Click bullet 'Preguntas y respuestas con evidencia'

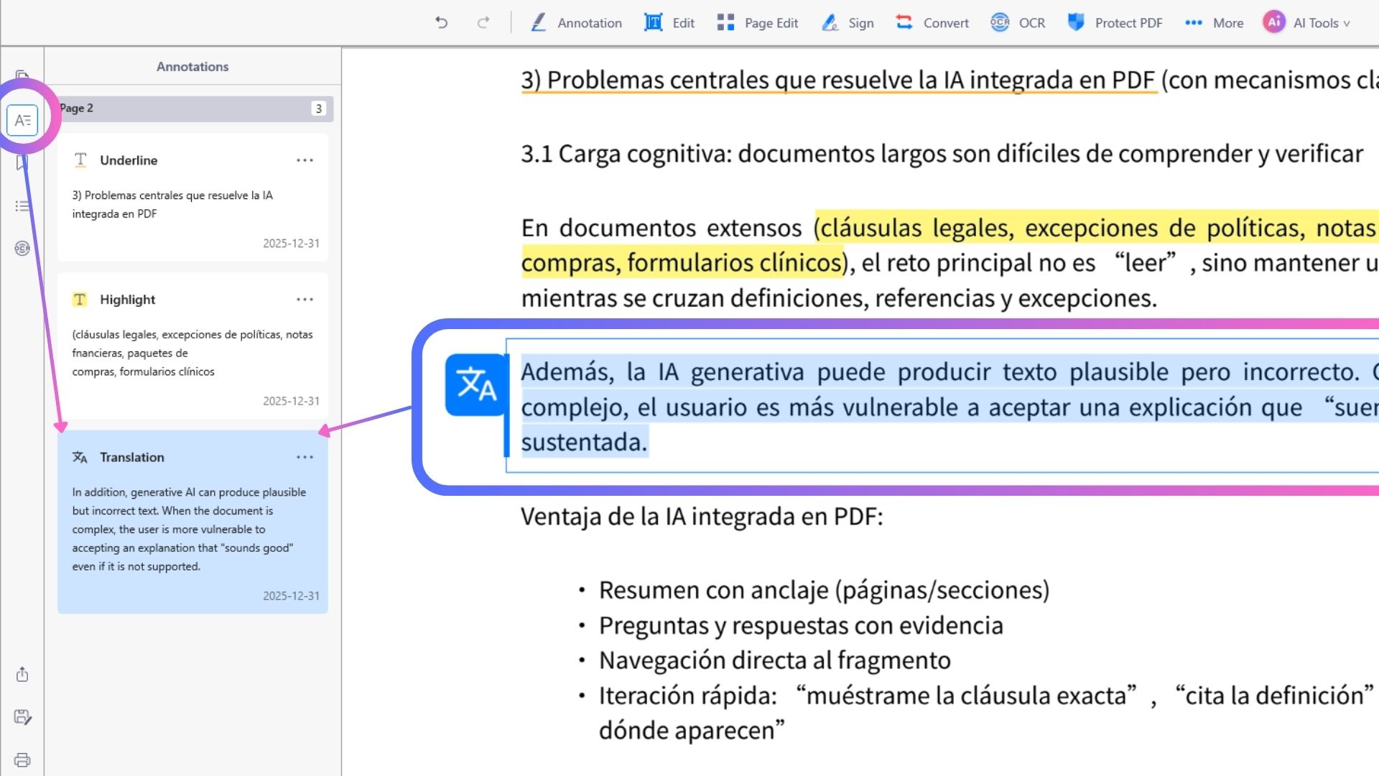pos(801,626)
